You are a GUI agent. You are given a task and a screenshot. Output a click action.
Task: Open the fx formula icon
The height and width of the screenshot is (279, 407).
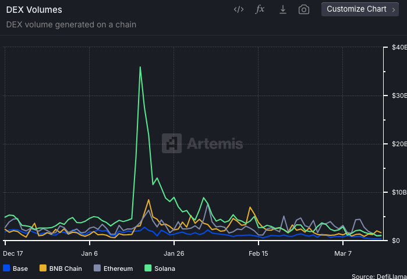coord(260,9)
